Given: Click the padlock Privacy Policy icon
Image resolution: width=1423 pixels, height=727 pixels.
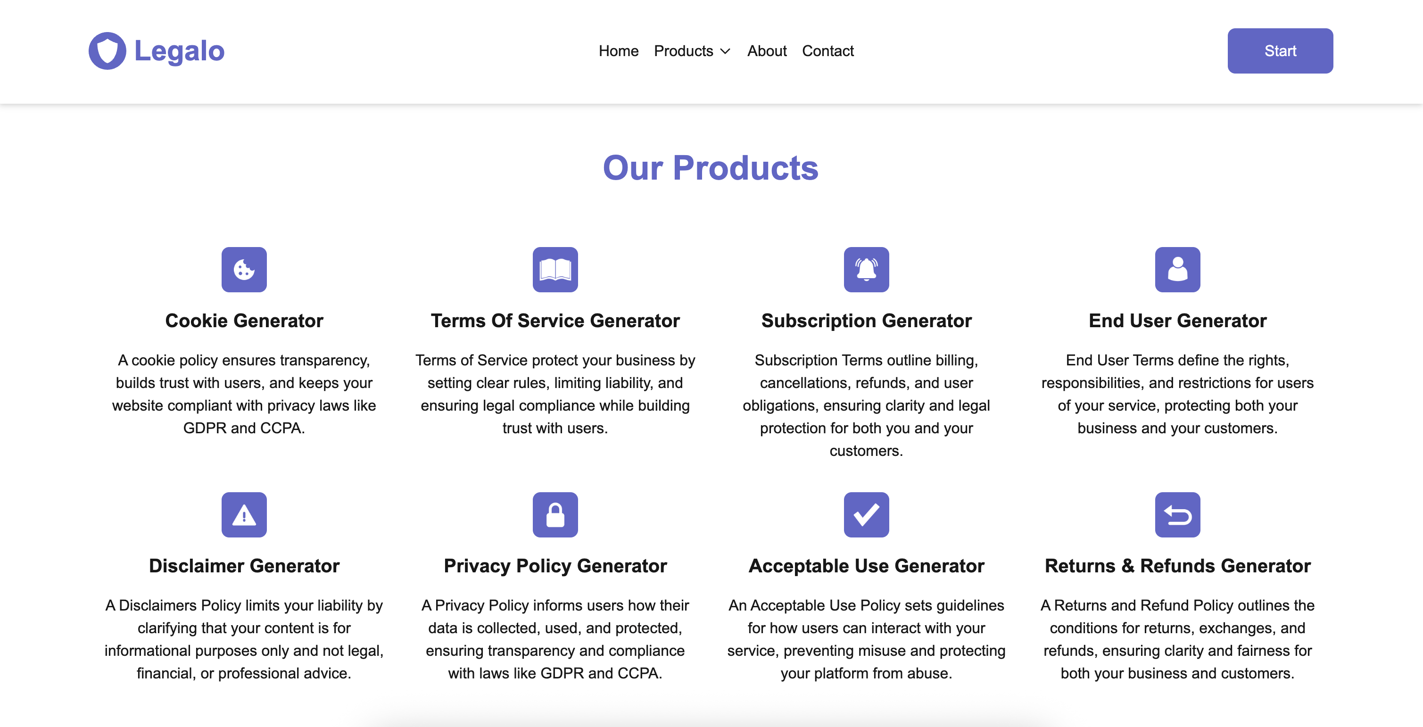Looking at the screenshot, I should 555,515.
